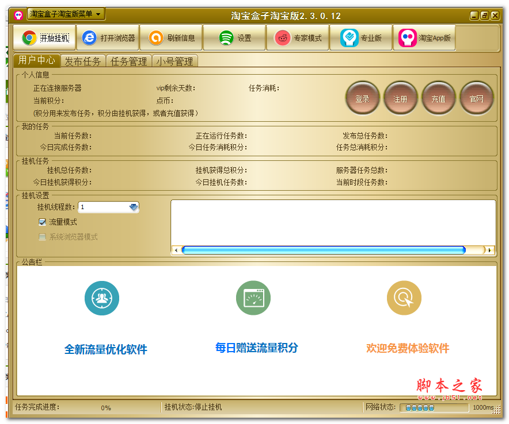Image resolution: width=509 pixels, height=424 pixels.
Task: Switch to the 发布任务 tab
Action: pyautogui.click(x=83, y=61)
